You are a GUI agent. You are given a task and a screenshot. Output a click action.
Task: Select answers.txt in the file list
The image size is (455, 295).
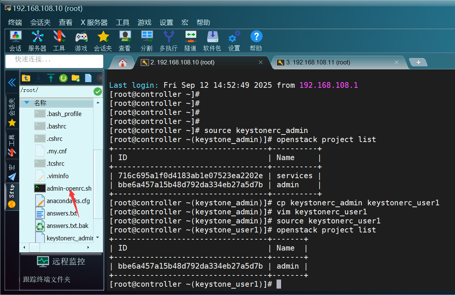(62, 213)
